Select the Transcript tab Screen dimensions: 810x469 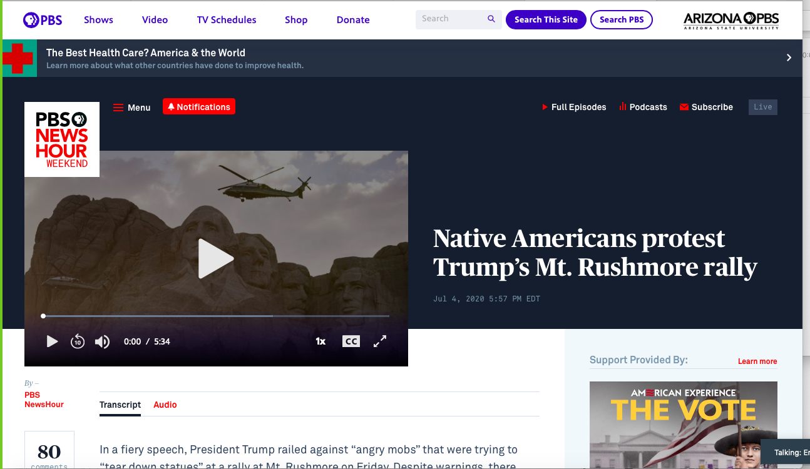[x=120, y=405]
